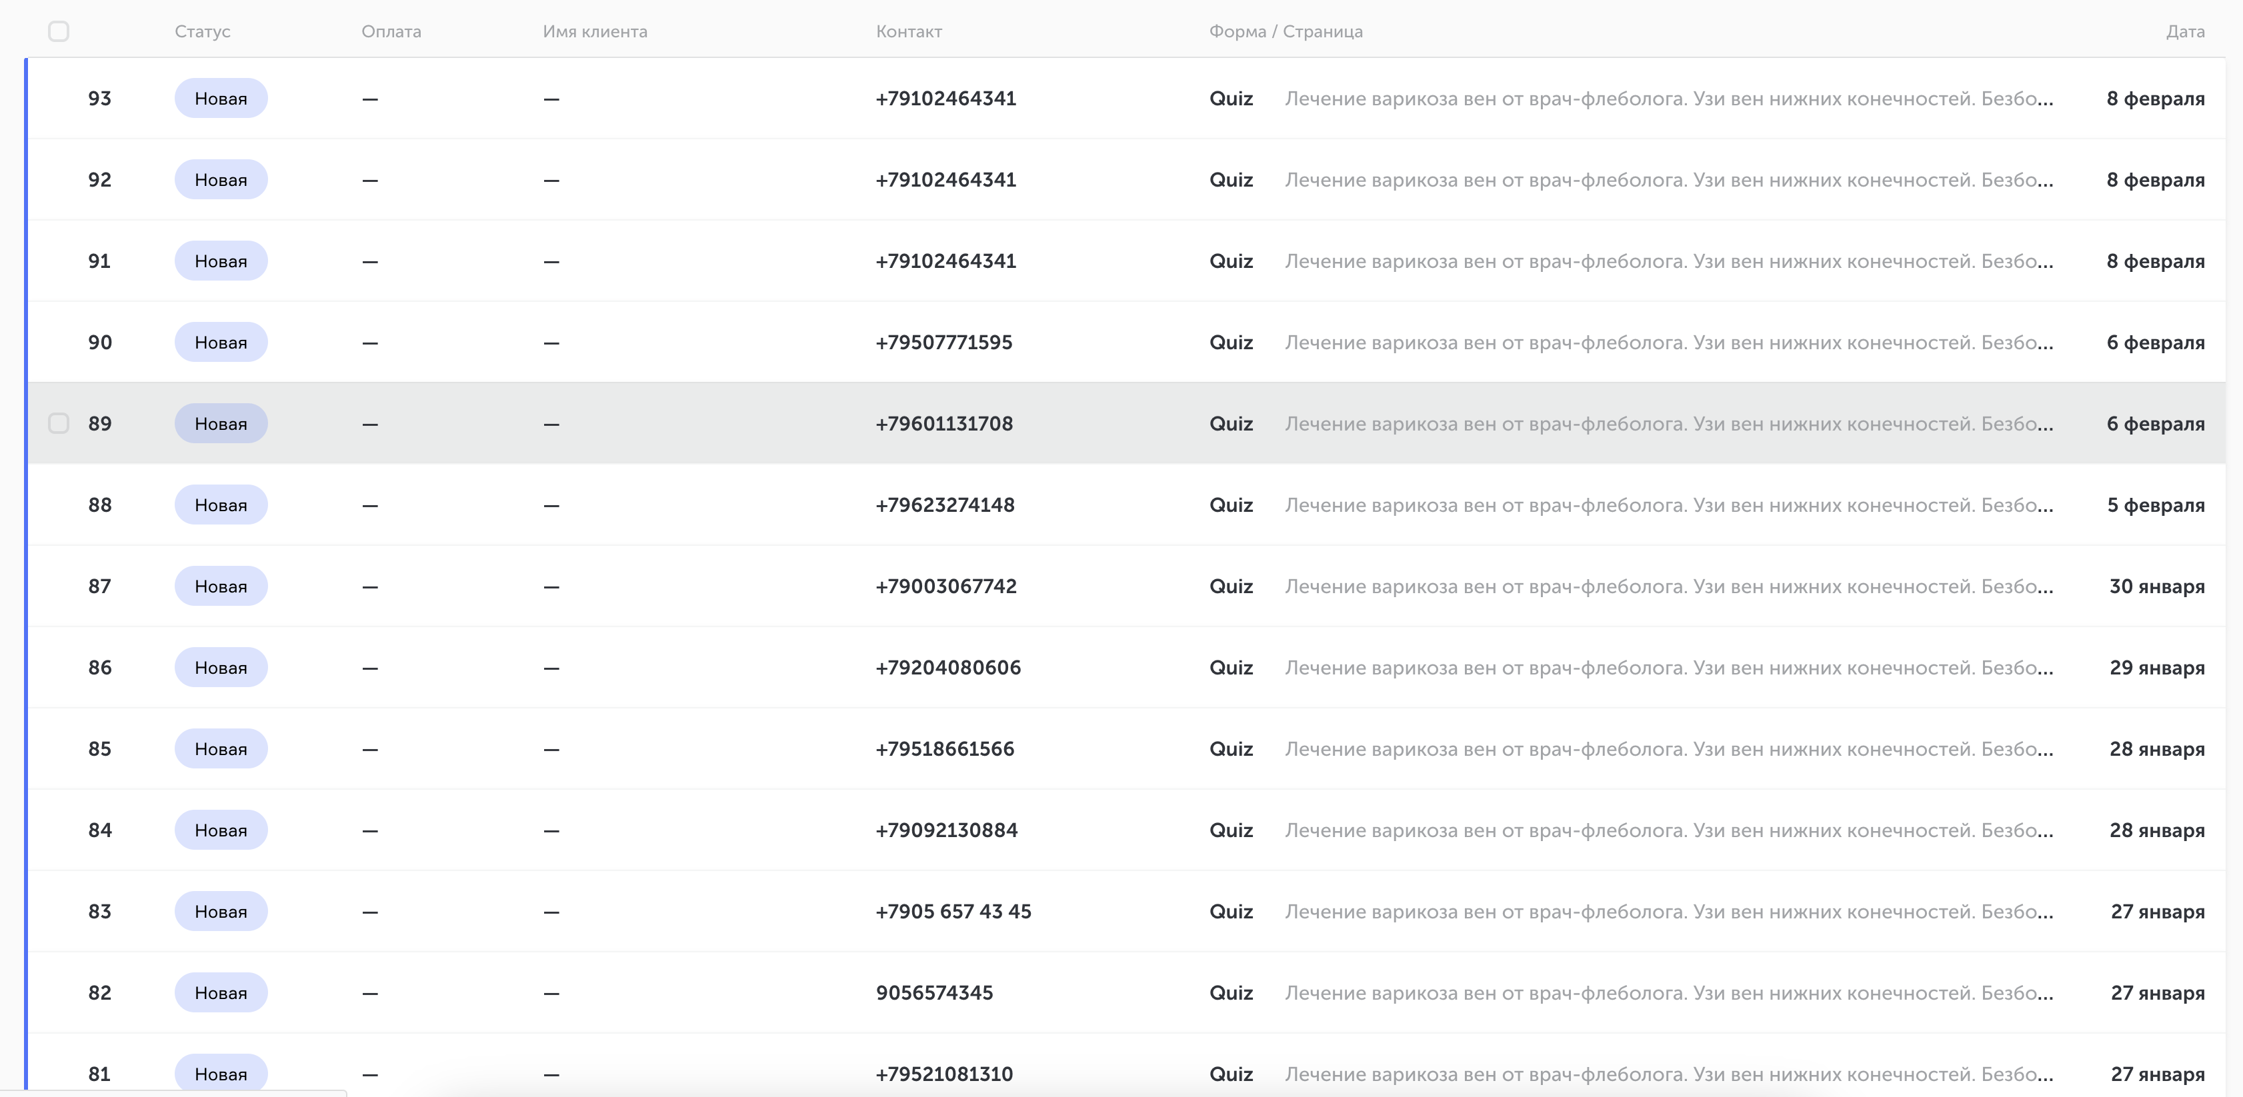This screenshot has height=1097, width=2243.
Task: Open contact +7905 657 43 45
Action: coord(953,912)
